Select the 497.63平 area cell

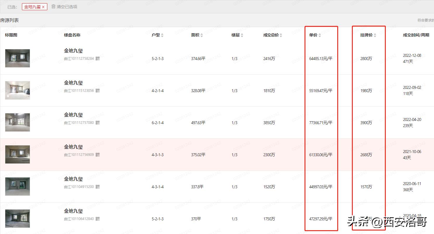coord(198,123)
